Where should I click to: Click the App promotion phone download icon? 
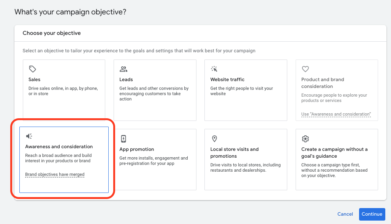click(123, 139)
